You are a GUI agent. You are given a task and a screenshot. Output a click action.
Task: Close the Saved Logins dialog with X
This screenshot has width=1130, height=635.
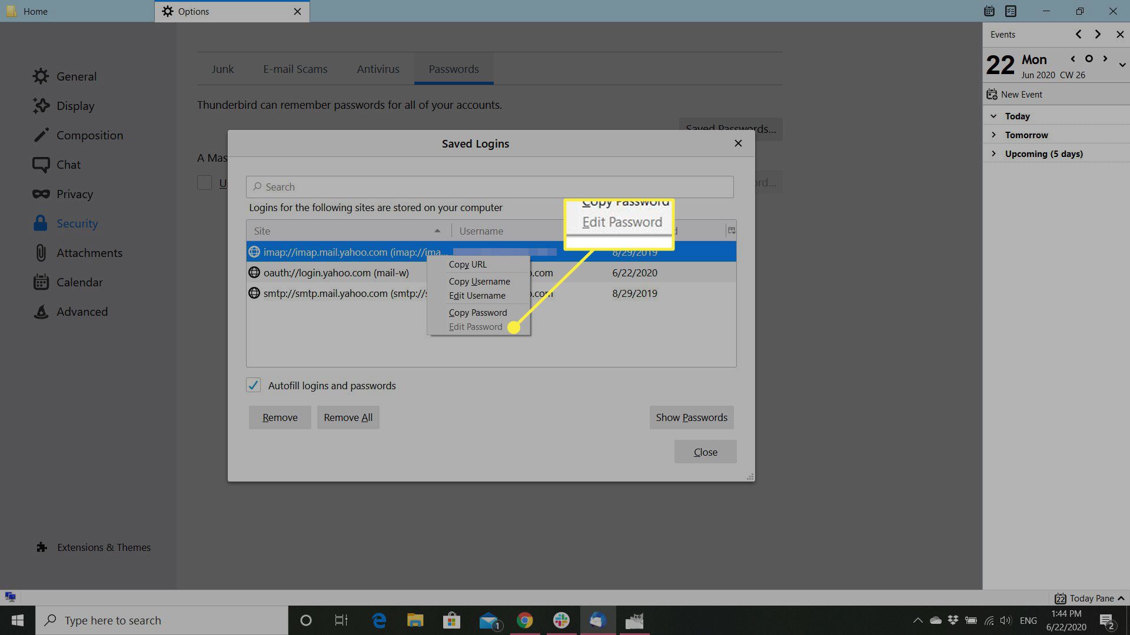738,143
